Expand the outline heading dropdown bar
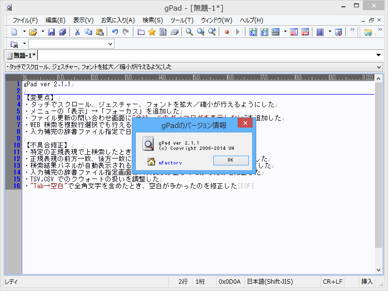This screenshot has height=291, width=388. 194,67
